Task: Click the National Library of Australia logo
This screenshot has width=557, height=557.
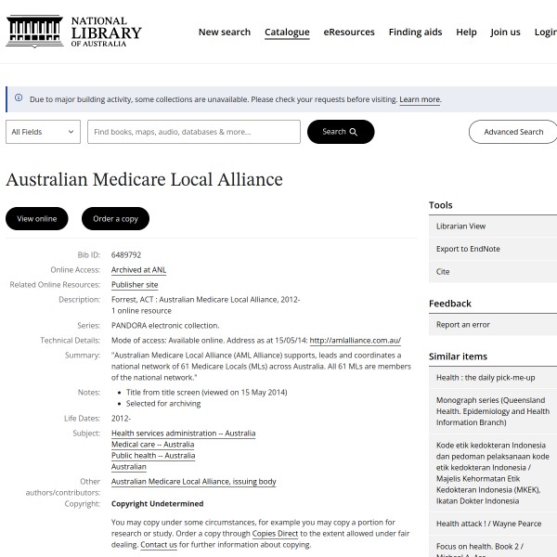Action: [x=74, y=32]
